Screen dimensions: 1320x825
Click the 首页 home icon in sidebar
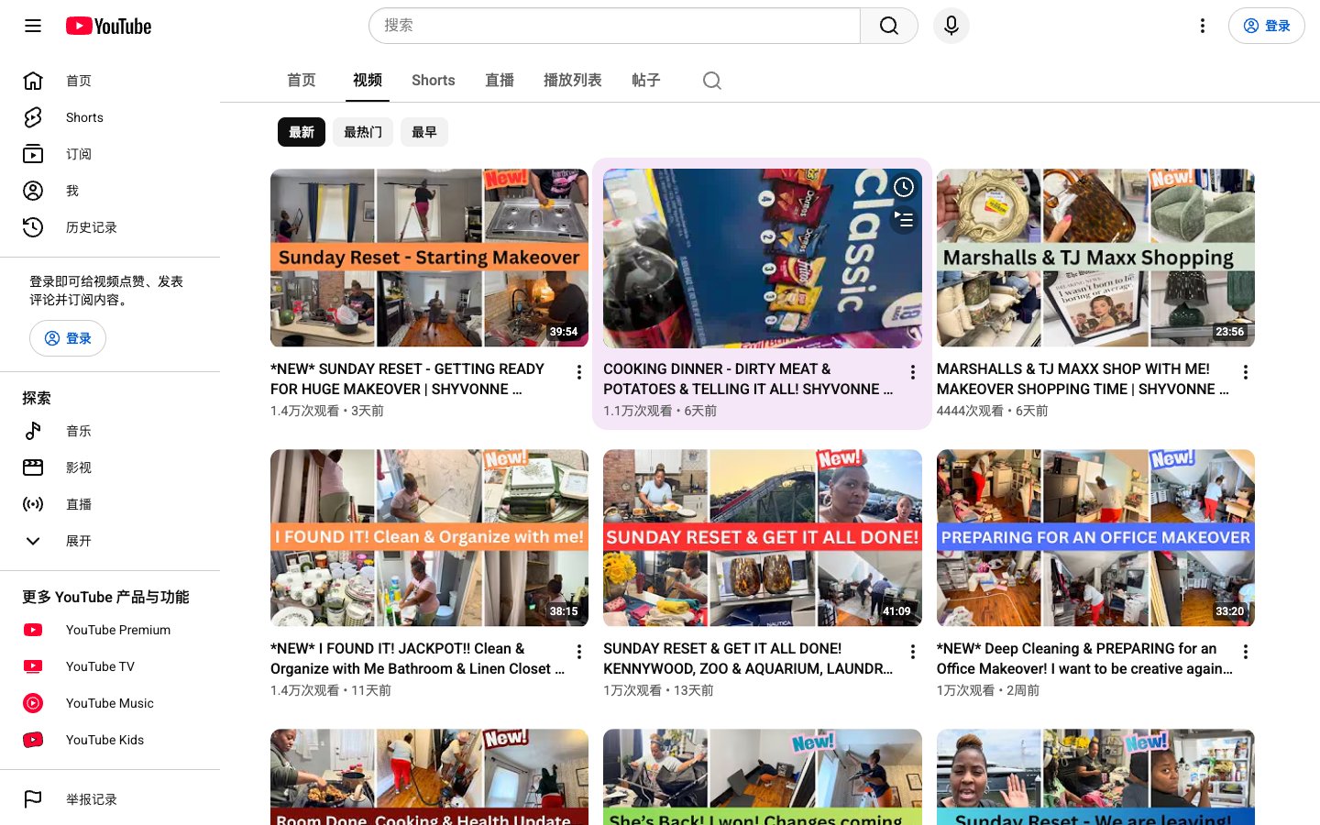click(33, 81)
